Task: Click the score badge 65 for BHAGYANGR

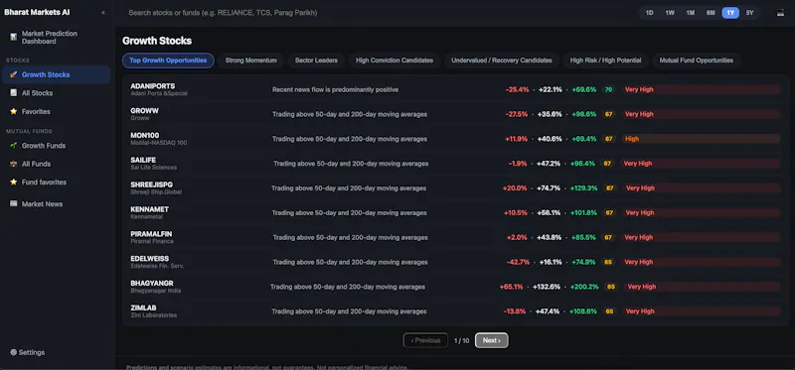Action: pyautogui.click(x=610, y=287)
